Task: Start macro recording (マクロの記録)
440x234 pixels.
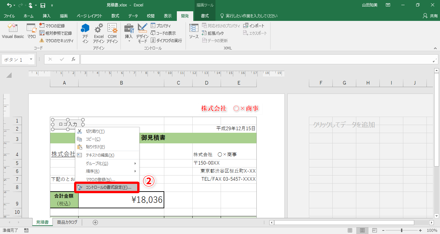Action: [52, 26]
